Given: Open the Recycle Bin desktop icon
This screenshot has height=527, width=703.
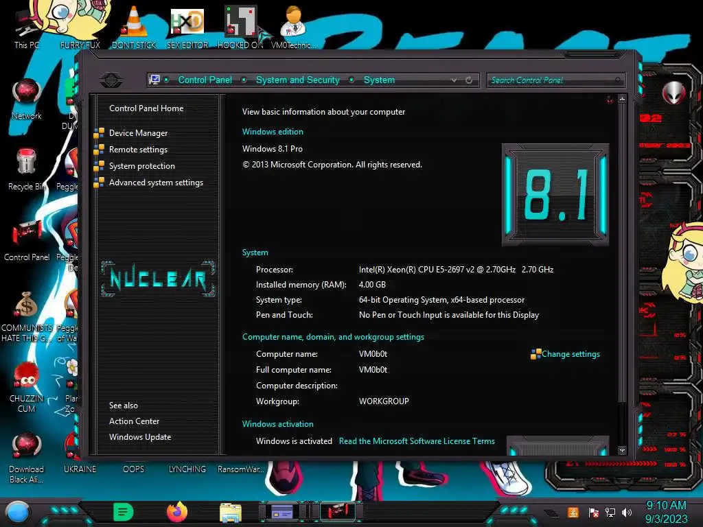Looking at the screenshot, I should click(x=27, y=169).
